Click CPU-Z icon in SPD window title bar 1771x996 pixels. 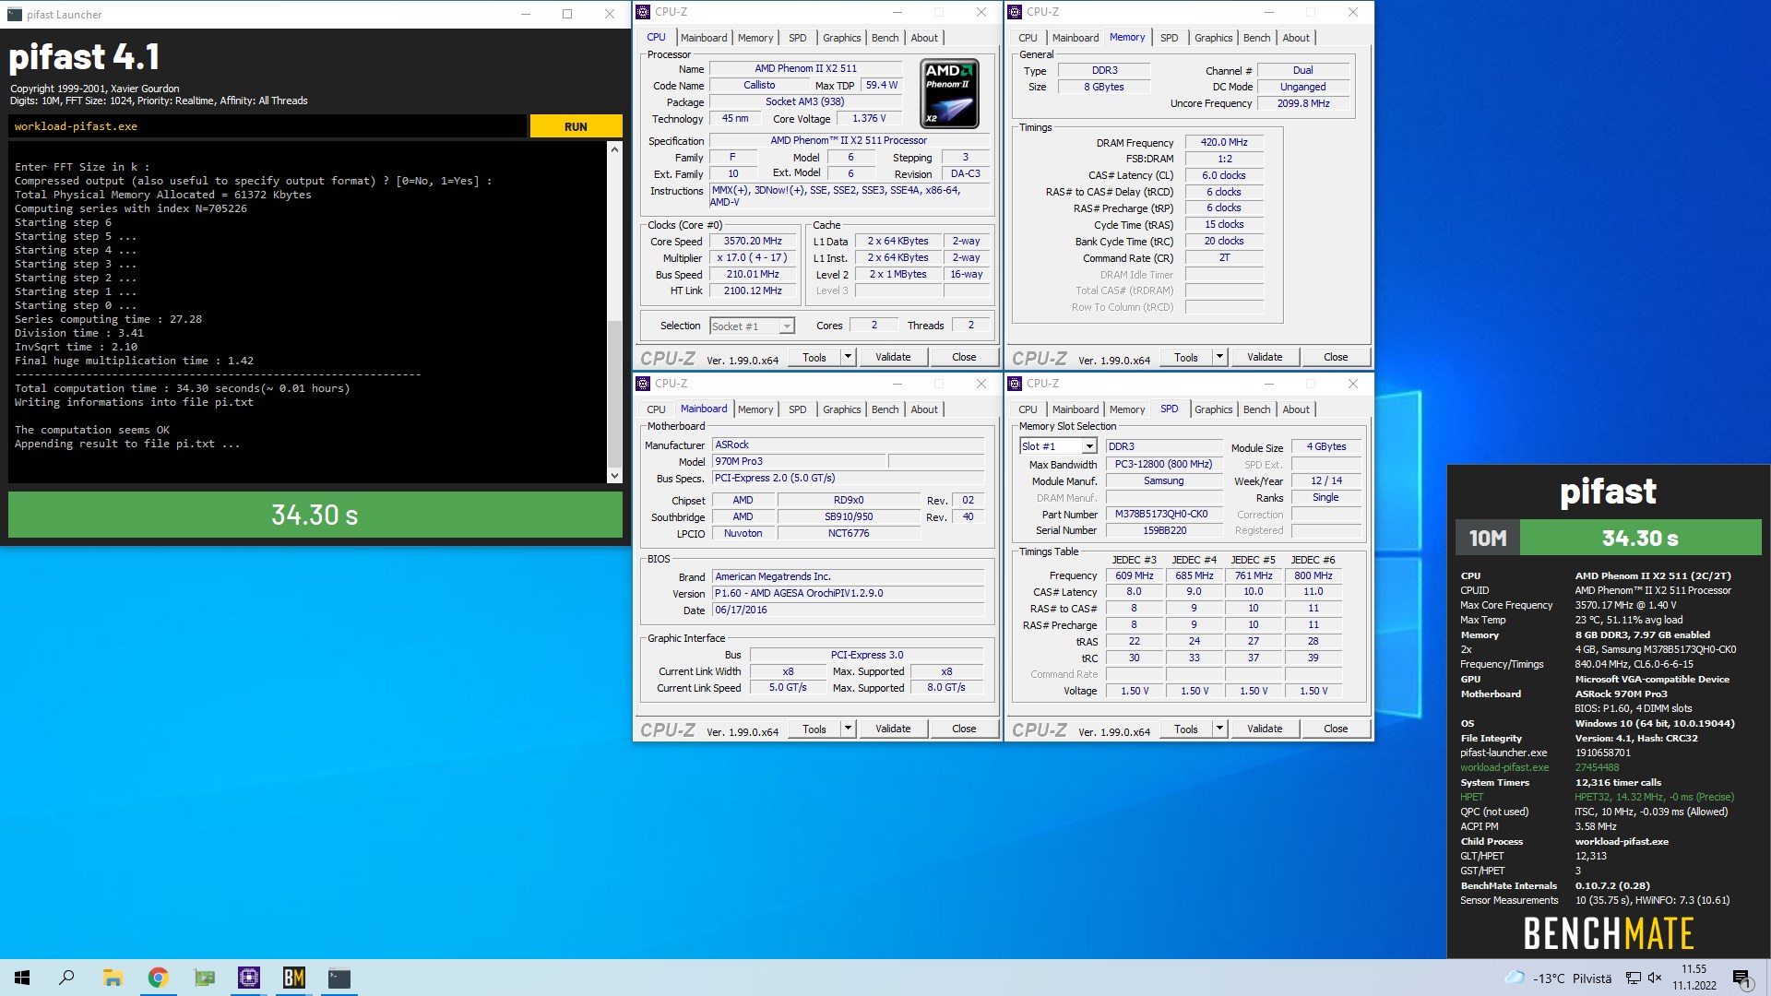click(1016, 384)
